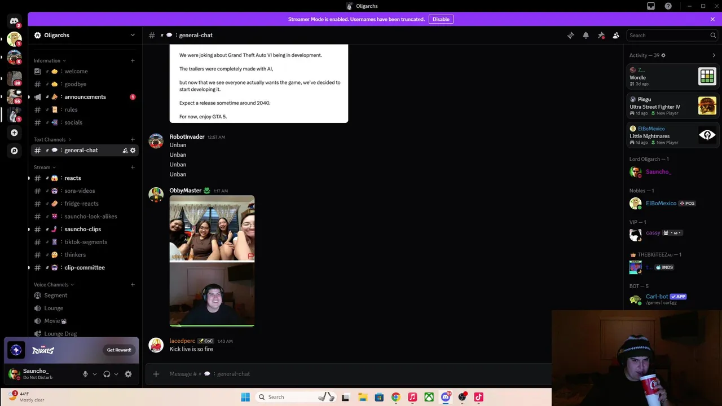Open the socials channel

point(85,122)
